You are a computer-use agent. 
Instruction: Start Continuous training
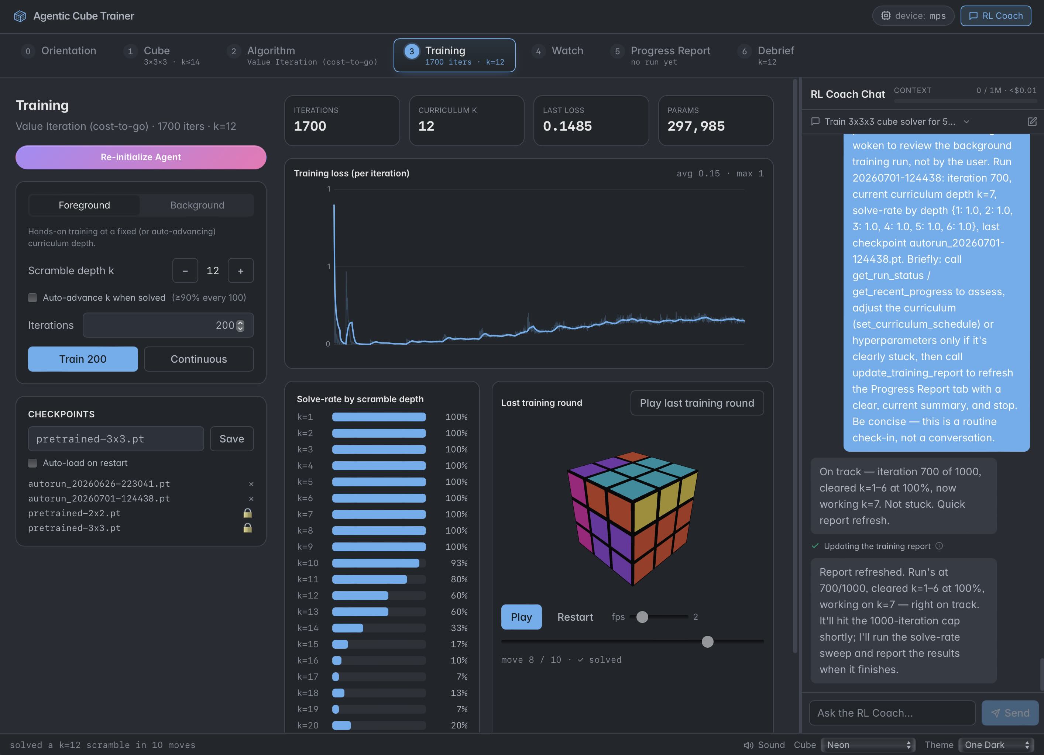coord(199,359)
